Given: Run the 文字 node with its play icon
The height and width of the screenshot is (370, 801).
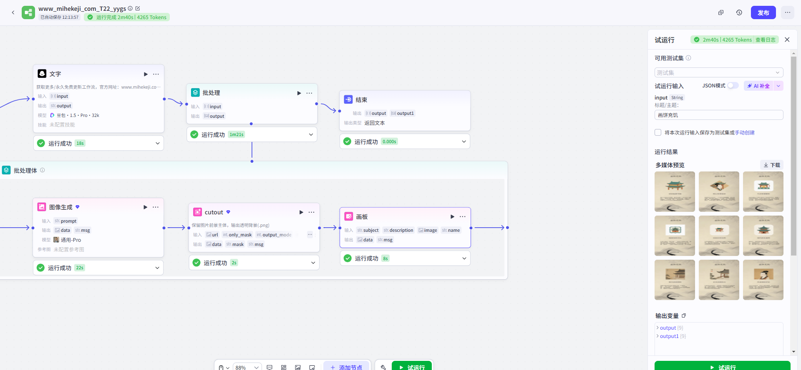Looking at the screenshot, I should [146, 74].
